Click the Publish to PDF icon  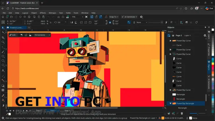(x=67, y=17)
